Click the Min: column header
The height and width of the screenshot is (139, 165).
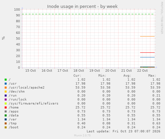(x=102, y=76)
